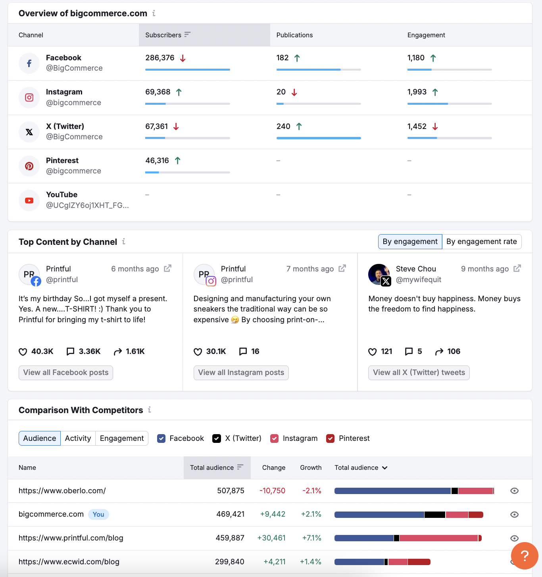Click Steve Chou profile avatar
The height and width of the screenshot is (577, 542).
(379, 274)
